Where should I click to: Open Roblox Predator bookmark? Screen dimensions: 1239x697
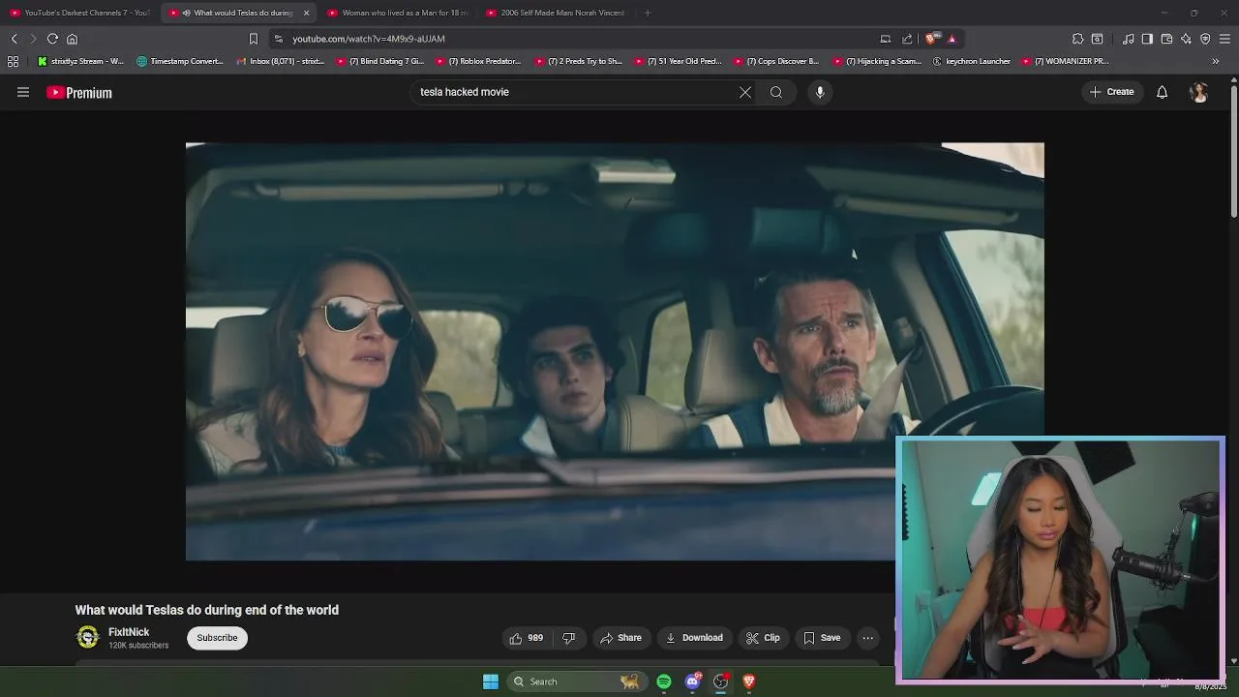(x=478, y=61)
